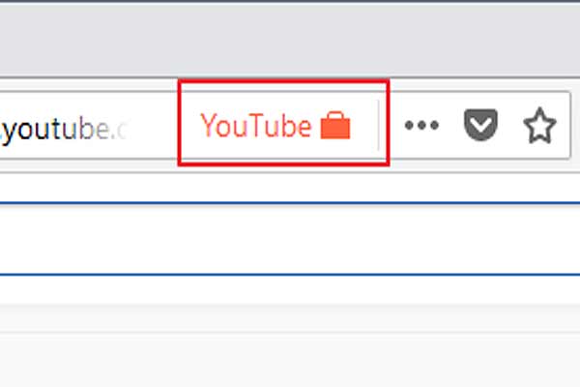Click empty address bar space before YouTube label
The width and height of the screenshot is (580, 387).
pos(154,125)
